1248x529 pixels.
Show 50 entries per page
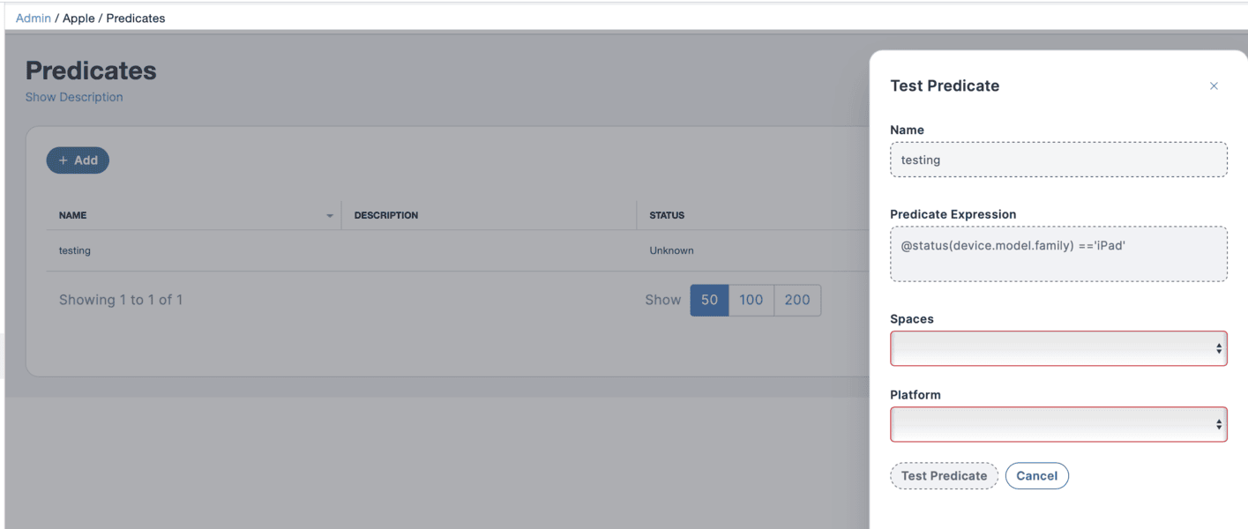click(709, 300)
